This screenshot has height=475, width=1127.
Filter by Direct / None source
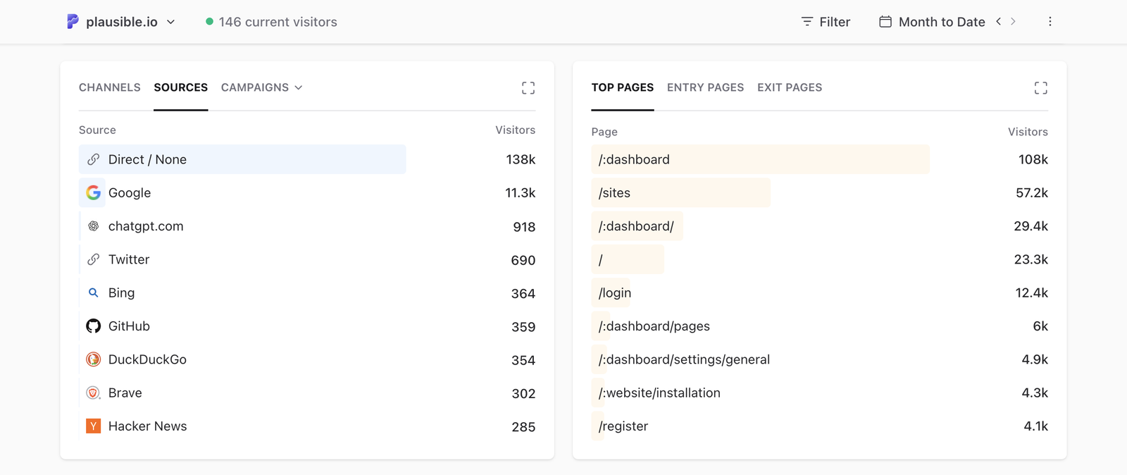click(x=147, y=159)
